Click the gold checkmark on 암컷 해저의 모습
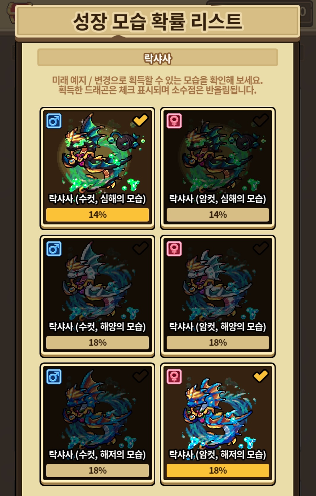The height and width of the screenshot is (496, 316). pyautogui.click(x=260, y=376)
